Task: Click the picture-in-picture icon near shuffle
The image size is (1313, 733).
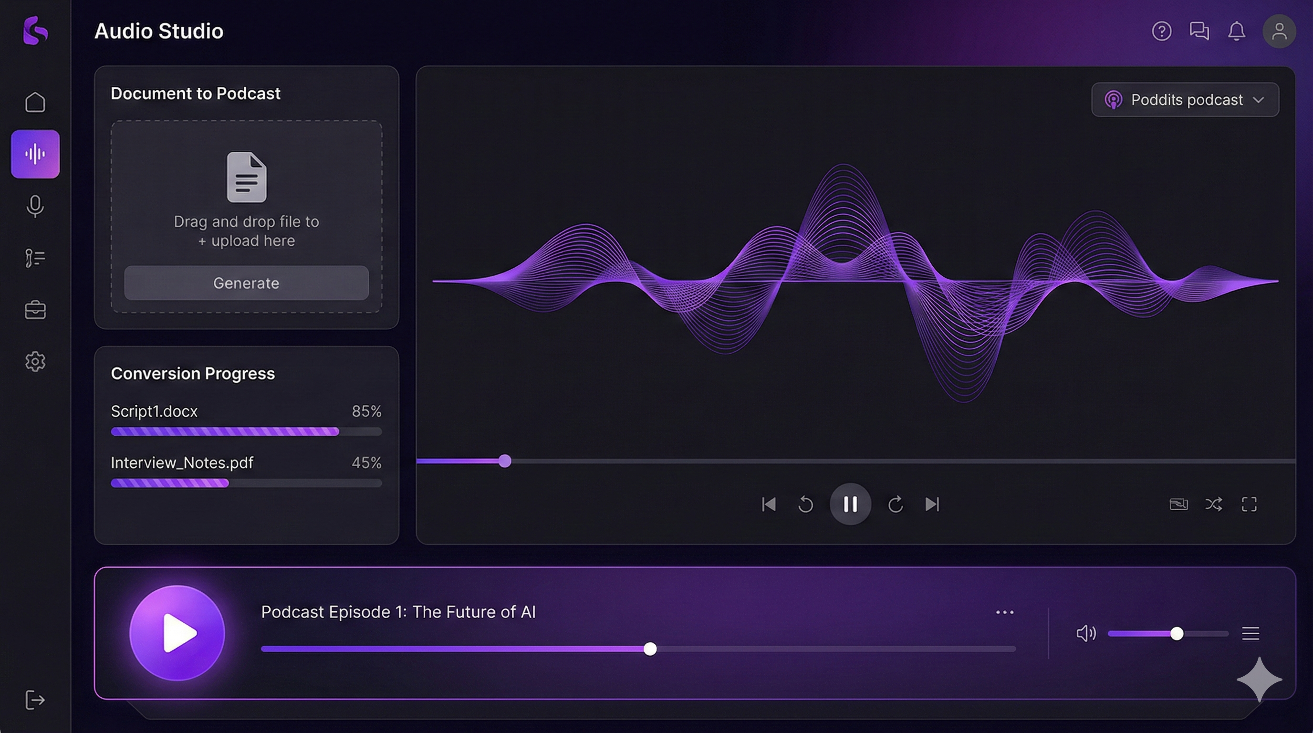Action: point(1179,504)
